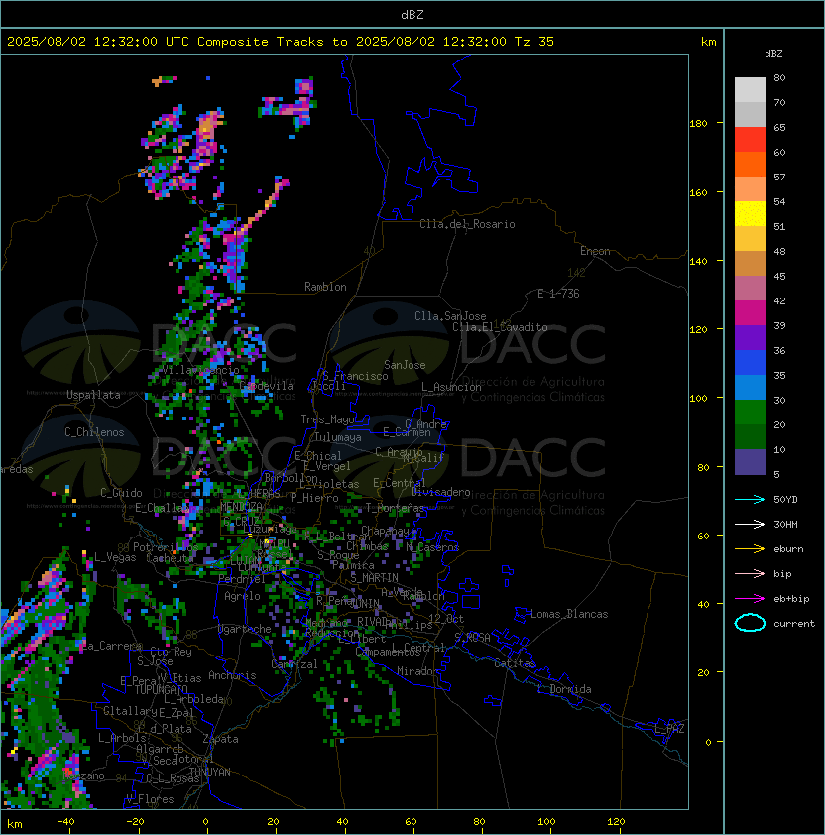Image resolution: width=825 pixels, height=835 pixels.
Task: Click the white 30HM arrow in legend
Action: (750, 524)
